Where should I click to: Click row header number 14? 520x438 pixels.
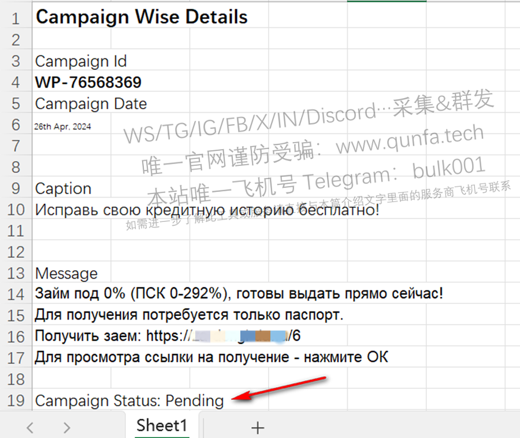click(x=16, y=295)
